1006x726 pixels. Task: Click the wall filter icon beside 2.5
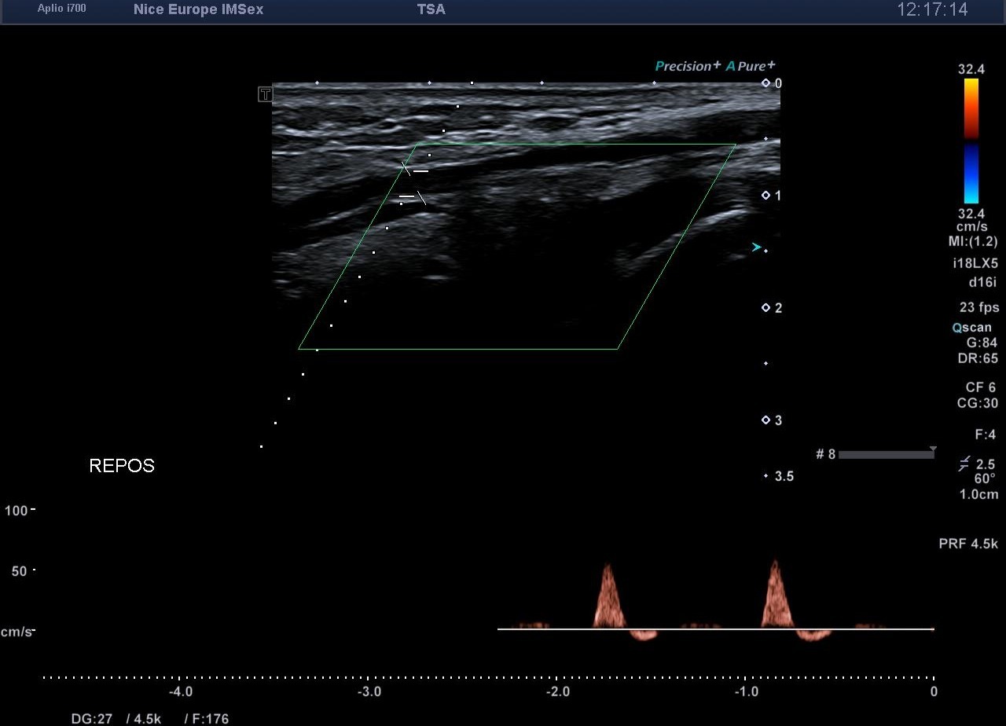coord(964,464)
